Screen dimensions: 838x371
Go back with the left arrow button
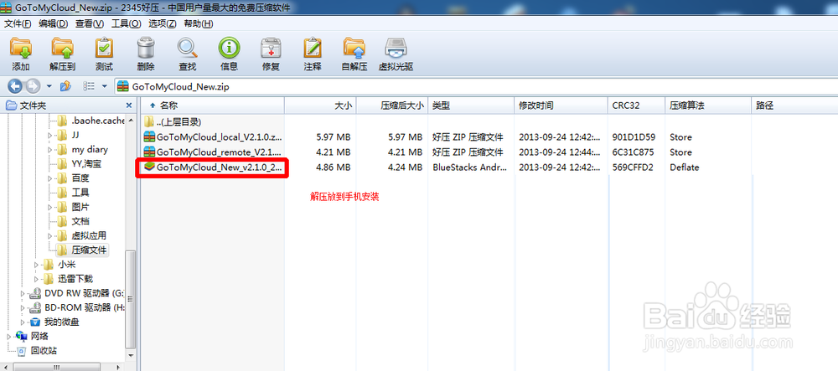(x=14, y=86)
